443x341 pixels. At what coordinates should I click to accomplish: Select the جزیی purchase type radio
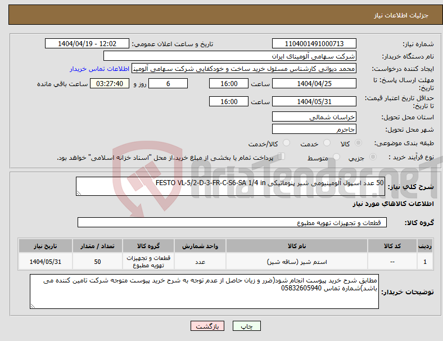[373, 156]
